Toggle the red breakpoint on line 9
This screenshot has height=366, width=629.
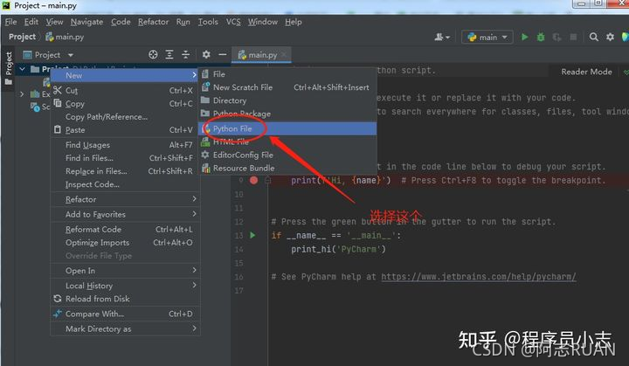253,180
